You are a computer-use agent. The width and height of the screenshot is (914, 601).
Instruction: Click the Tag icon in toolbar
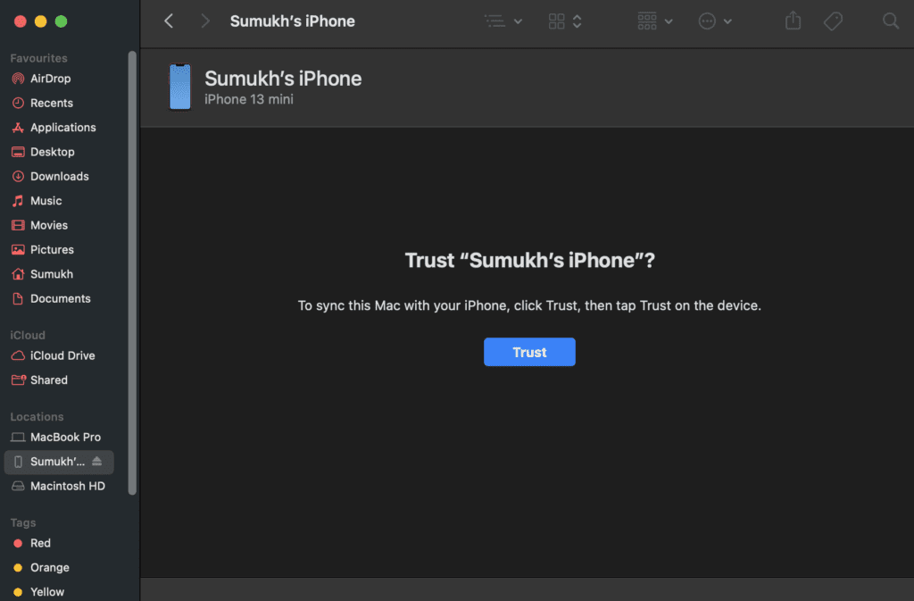point(833,21)
